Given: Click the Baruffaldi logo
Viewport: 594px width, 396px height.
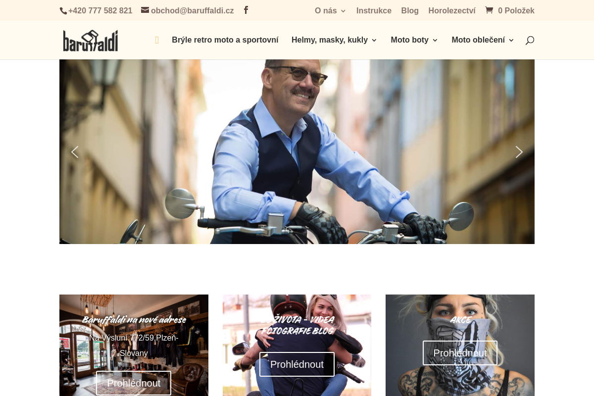Looking at the screenshot, I should tap(91, 41).
